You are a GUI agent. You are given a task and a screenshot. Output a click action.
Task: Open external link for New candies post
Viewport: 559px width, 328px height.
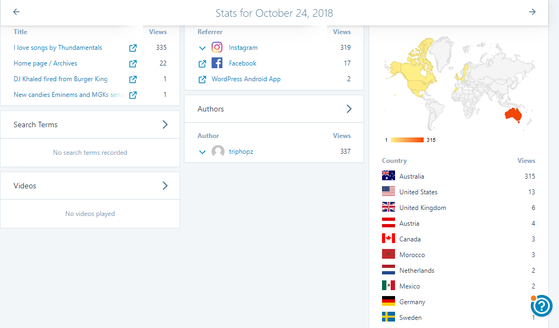(133, 95)
